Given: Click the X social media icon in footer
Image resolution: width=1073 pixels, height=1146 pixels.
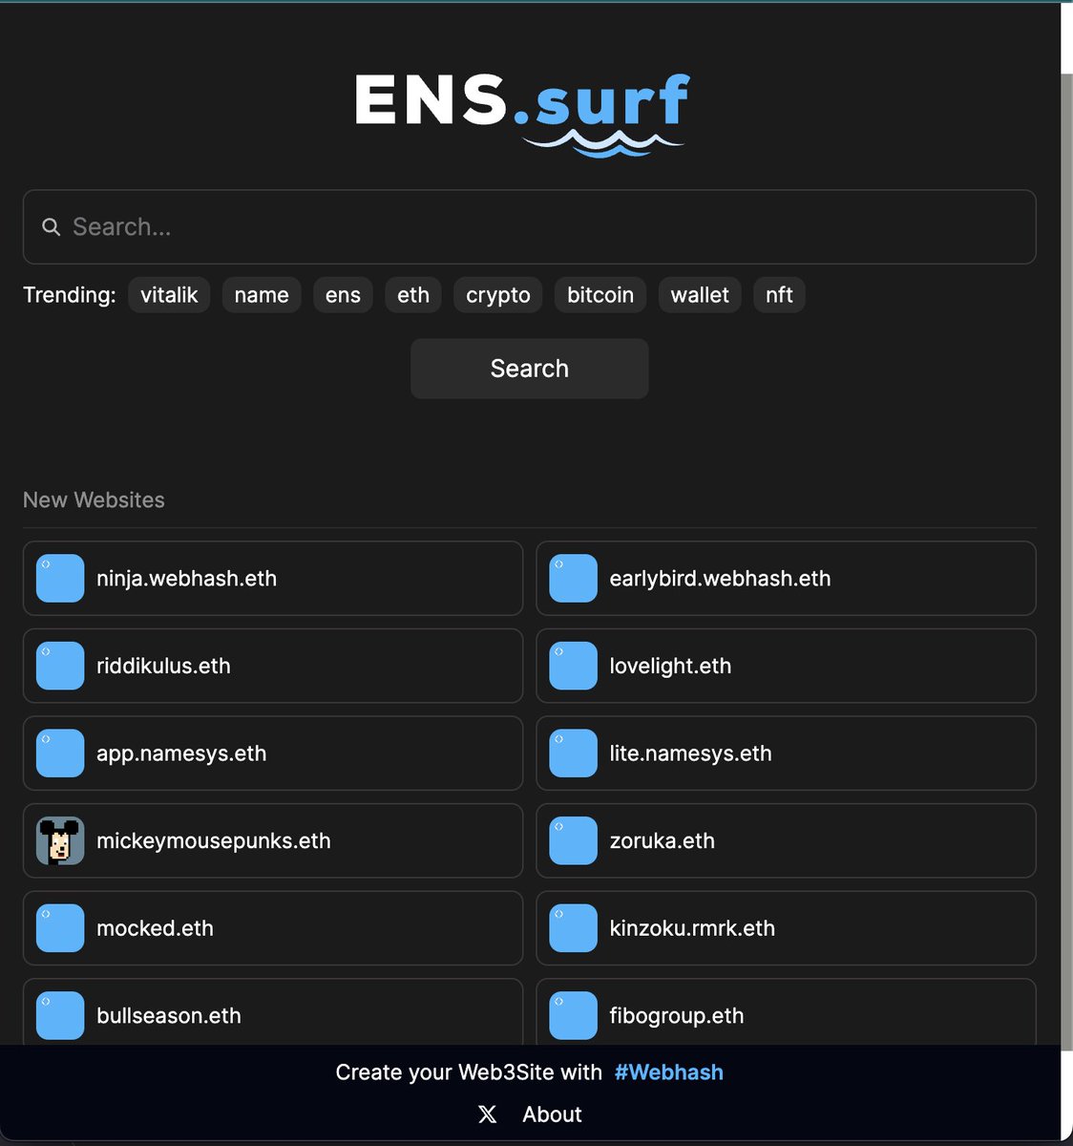Looking at the screenshot, I should pos(487,1114).
